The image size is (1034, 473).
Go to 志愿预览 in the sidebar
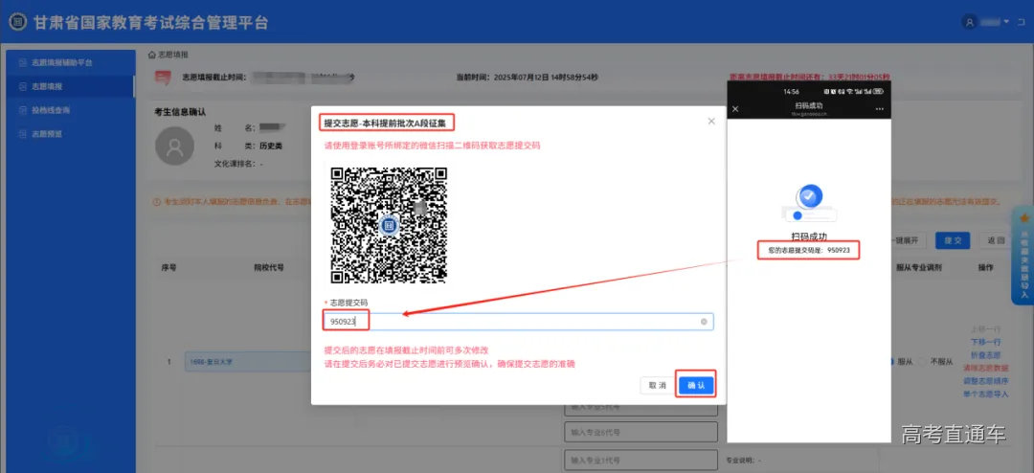point(48,134)
